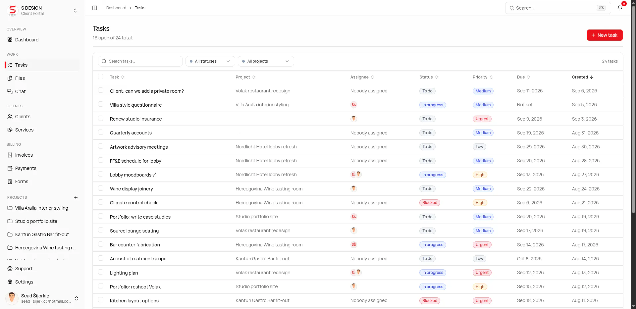The width and height of the screenshot is (636, 309).
Task: Toggle the sidebar panel icon
Action: point(95,8)
